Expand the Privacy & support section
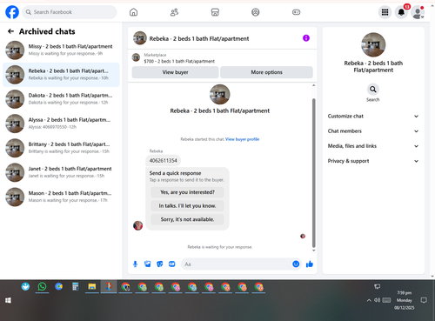Screen dimensions: 435x321 [373, 161]
